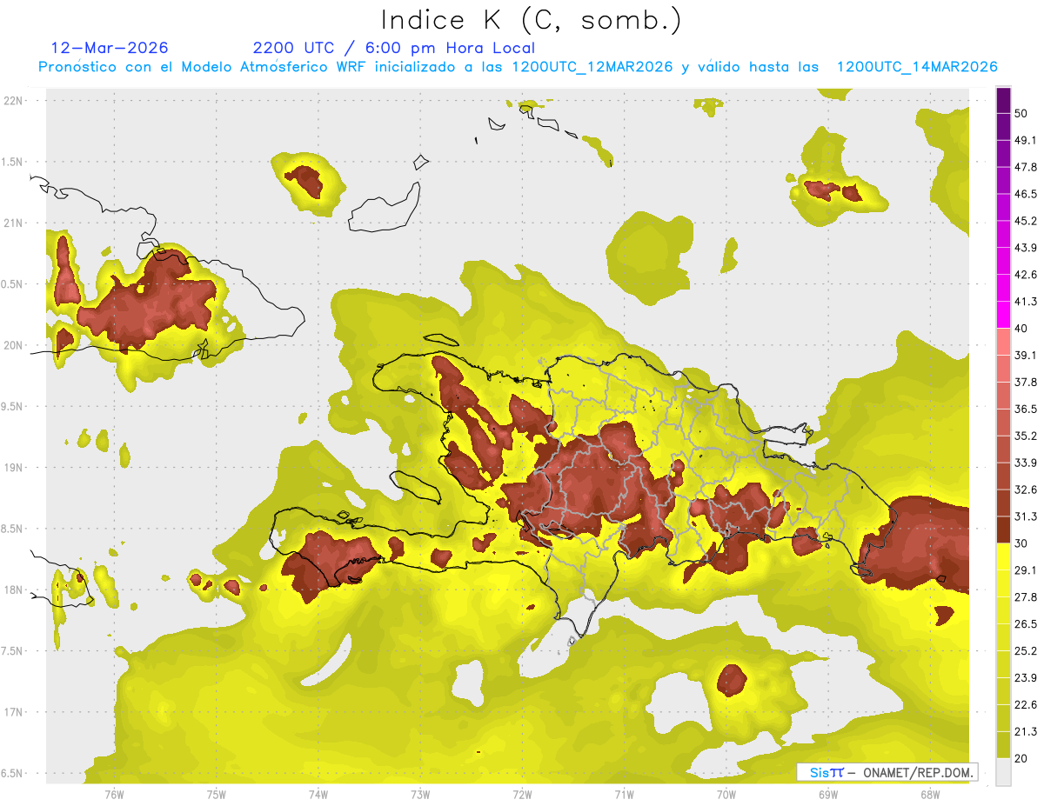Viewport: 1044px width, 806px height.
Task: Click the colorbar value '23.9'
Action: tap(1025, 678)
